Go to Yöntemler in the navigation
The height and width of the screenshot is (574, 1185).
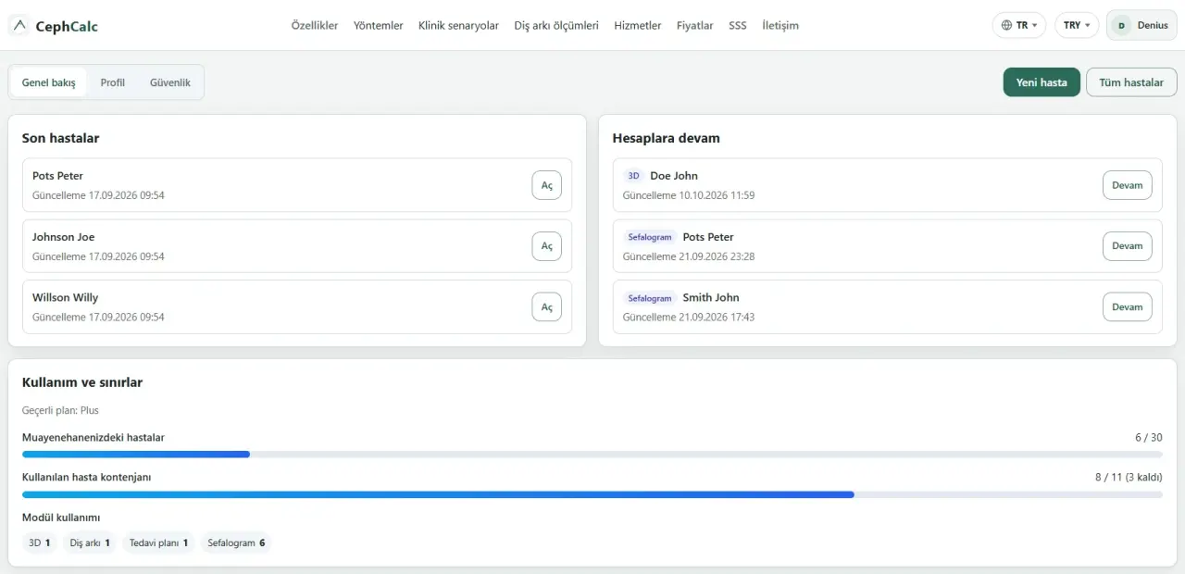click(x=379, y=26)
